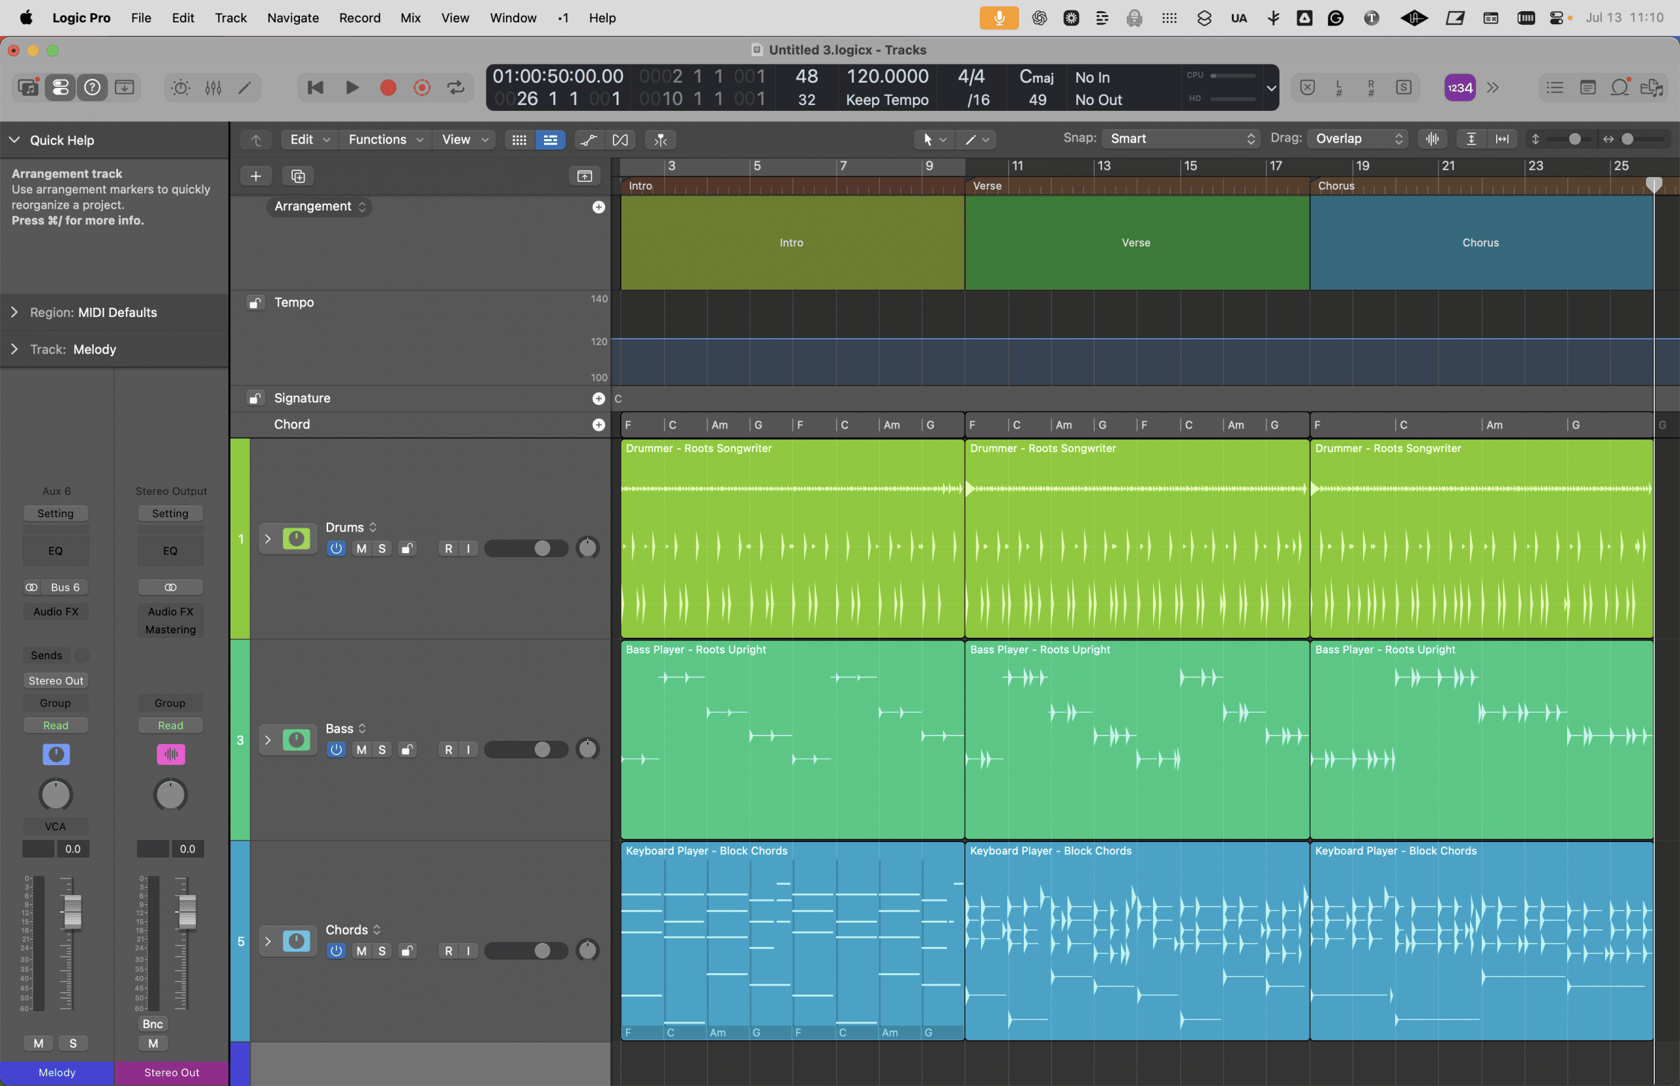Solo the Bass track
Image resolution: width=1680 pixels, height=1086 pixels.
tap(381, 749)
